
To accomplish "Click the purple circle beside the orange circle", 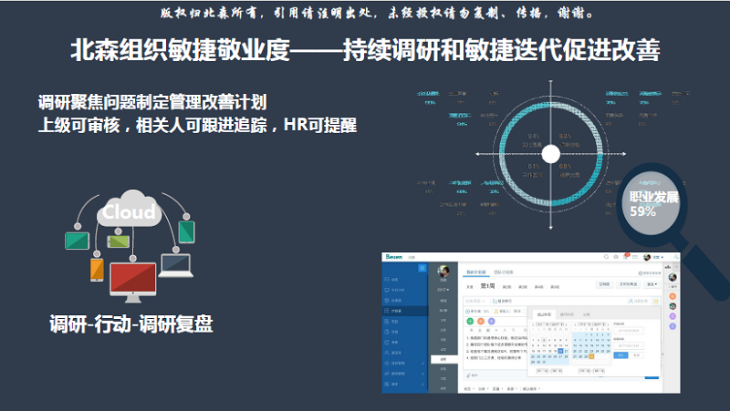I will [x=492, y=322].
